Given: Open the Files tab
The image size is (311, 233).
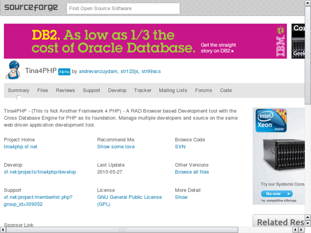Looking at the screenshot, I should click(x=43, y=91).
